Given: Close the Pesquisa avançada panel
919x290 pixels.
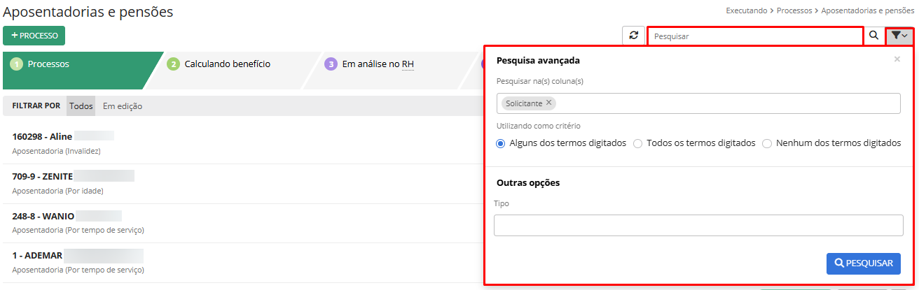Looking at the screenshot, I should click(897, 59).
